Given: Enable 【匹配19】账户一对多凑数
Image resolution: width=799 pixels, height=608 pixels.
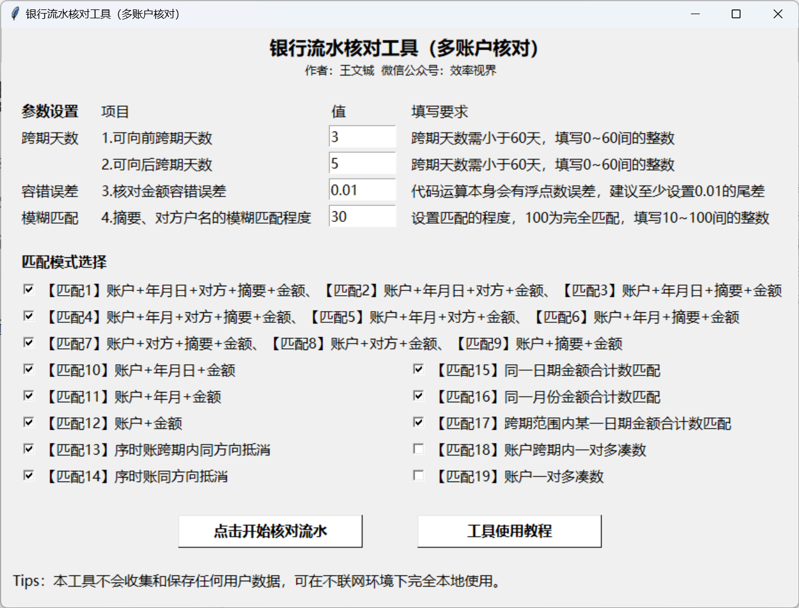Looking at the screenshot, I should click(x=418, y=475).
